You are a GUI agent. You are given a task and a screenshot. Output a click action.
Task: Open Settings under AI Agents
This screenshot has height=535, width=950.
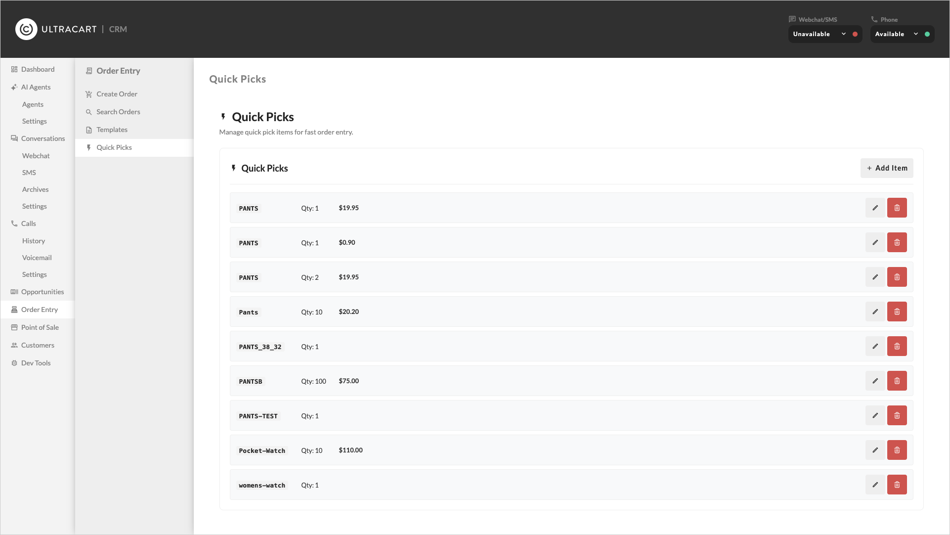[x=34, y=121]
